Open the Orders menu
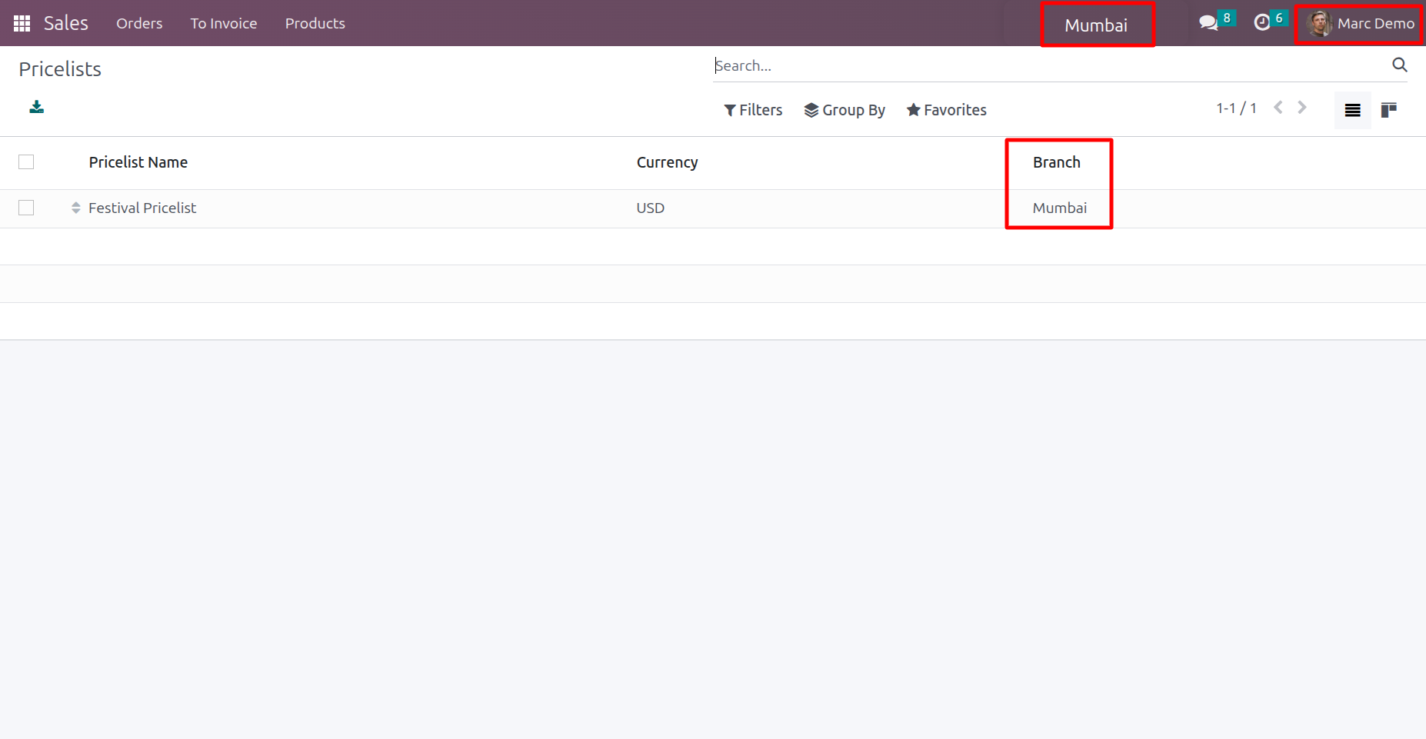This screenshot has height=739, width=1426. click(139, 23)
